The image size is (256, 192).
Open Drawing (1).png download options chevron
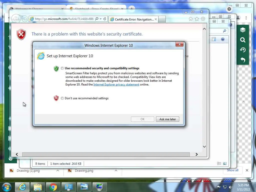(x=58, y=170)
